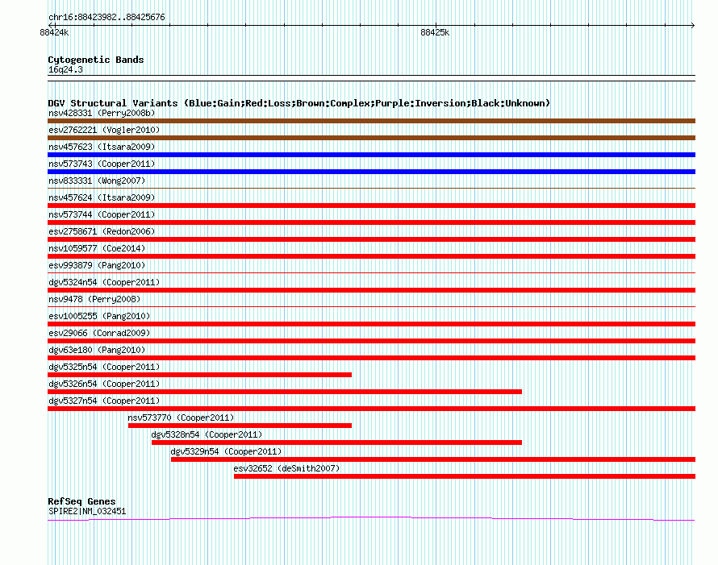
Task: Select the dgv5328n54 (Cooper2011) label
Action: (207, 434)
